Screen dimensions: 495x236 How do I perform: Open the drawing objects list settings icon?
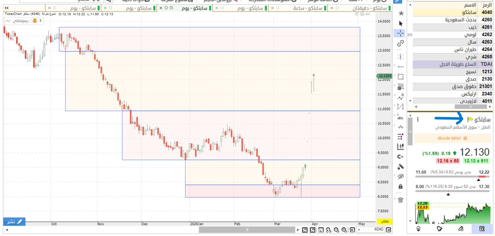[x=401, y=136]
